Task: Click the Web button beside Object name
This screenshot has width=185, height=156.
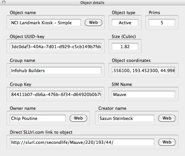Action: click(93, 23)
